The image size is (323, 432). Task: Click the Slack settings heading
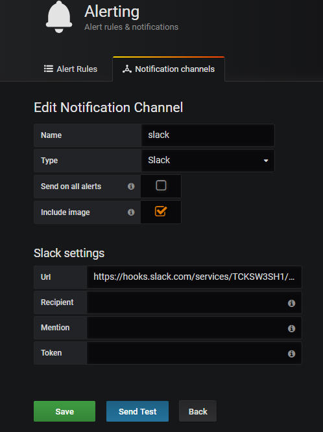[x=69, y=253]
